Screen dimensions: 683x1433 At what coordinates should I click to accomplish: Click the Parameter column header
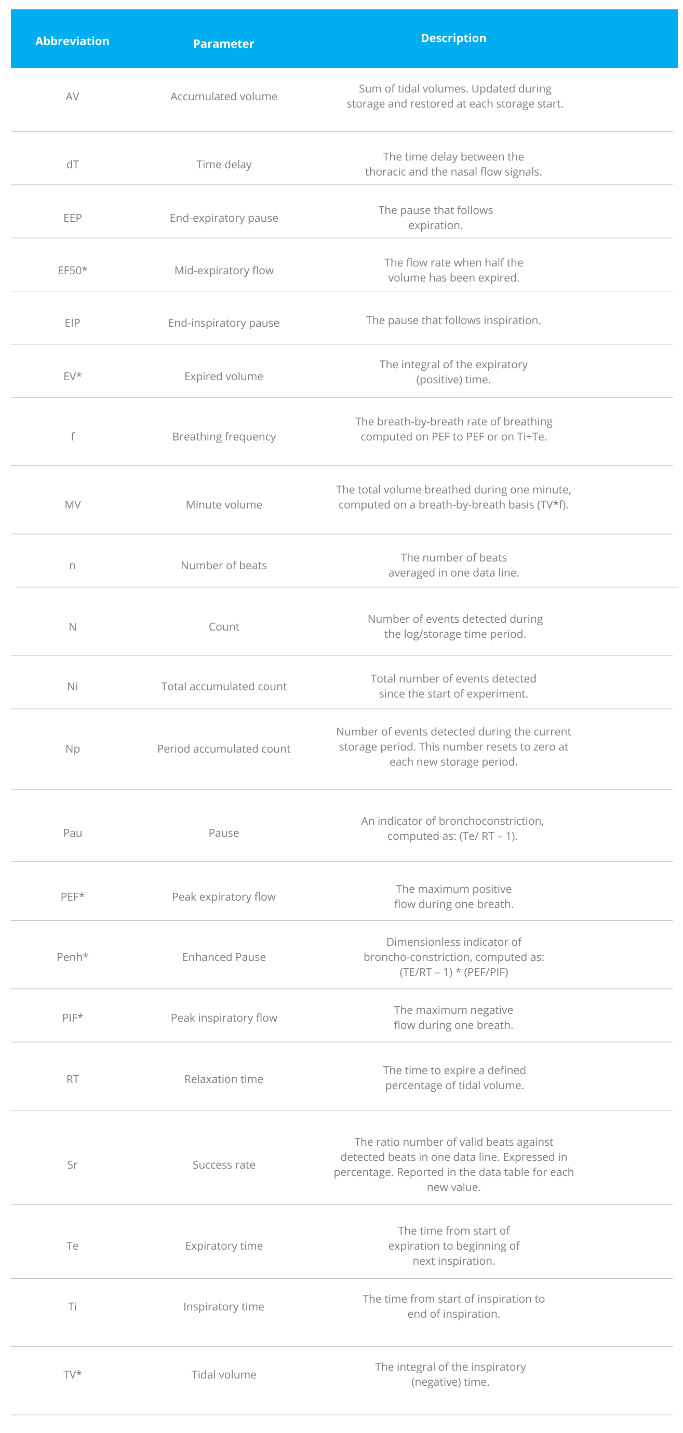pyautogui.click(x=223, y=44)
